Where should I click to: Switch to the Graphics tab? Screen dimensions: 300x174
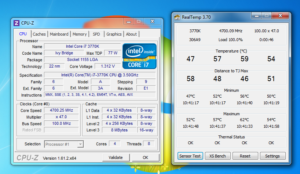pyautogui.click(x=114, y=34)
